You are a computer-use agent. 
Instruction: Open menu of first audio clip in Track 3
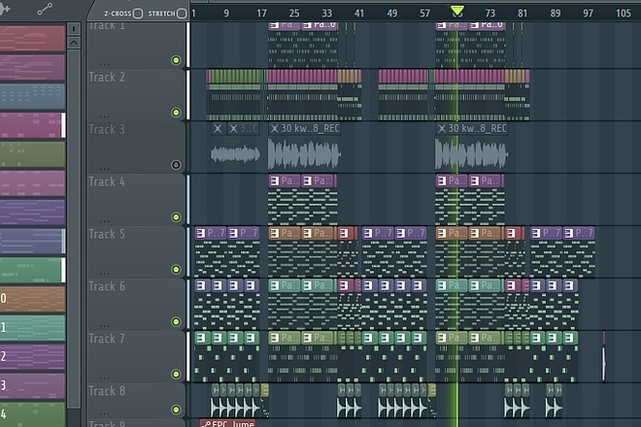(x=218, y=129)
